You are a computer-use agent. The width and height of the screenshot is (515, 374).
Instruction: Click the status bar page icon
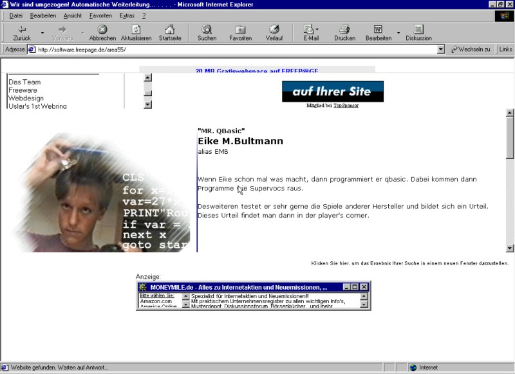pyautogui.click(x=5, y=368)
